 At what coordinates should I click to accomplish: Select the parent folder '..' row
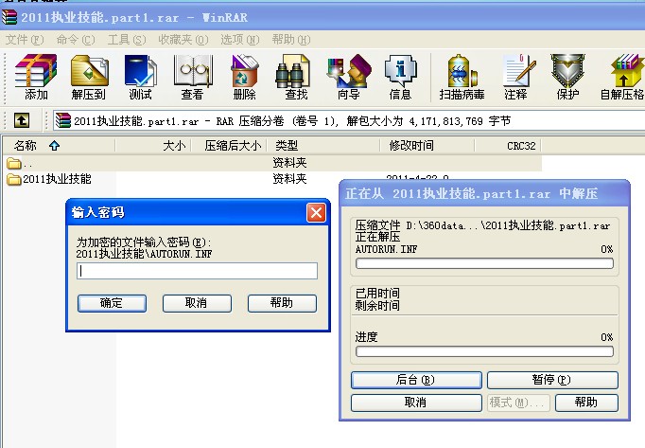pyautogui.click(x=272, y=163)
